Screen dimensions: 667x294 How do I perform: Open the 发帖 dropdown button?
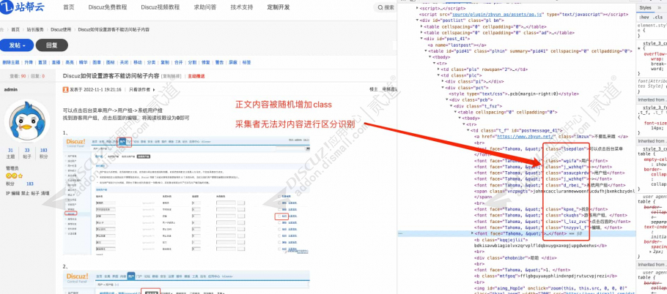[16, 45]
